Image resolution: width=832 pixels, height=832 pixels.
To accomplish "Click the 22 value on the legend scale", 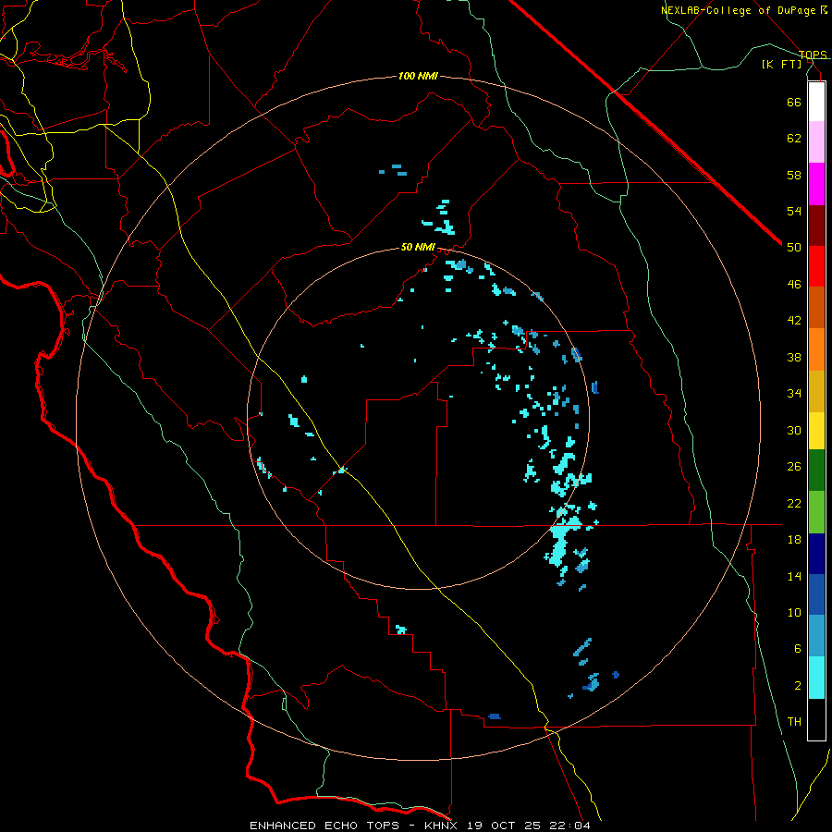I will tap(794, 503).
